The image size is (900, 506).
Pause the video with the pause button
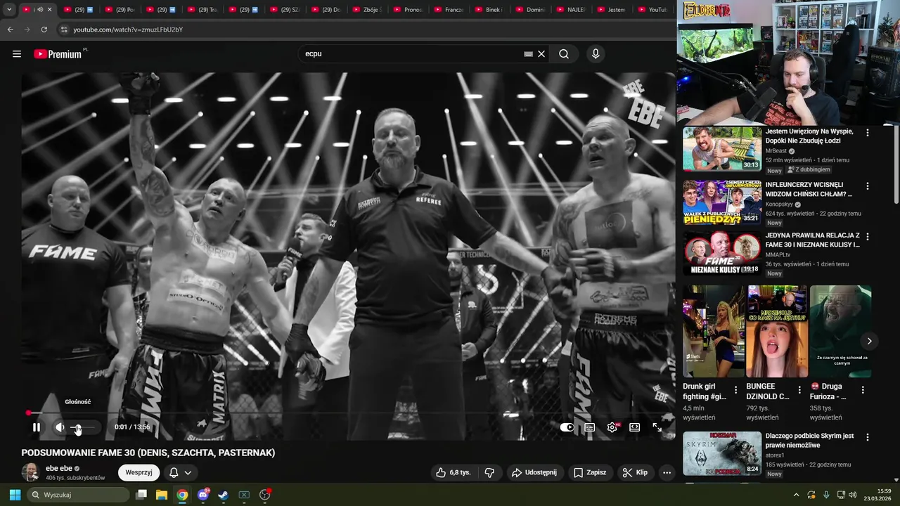pyautogui.click(x=37, y=427)
